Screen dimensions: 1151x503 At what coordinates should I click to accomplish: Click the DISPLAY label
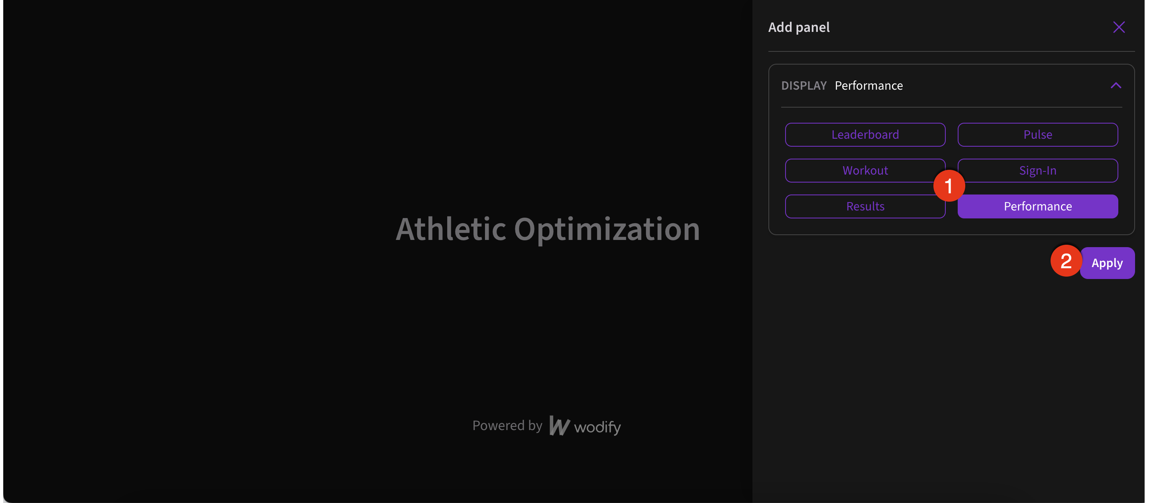(x=804, y=85)
